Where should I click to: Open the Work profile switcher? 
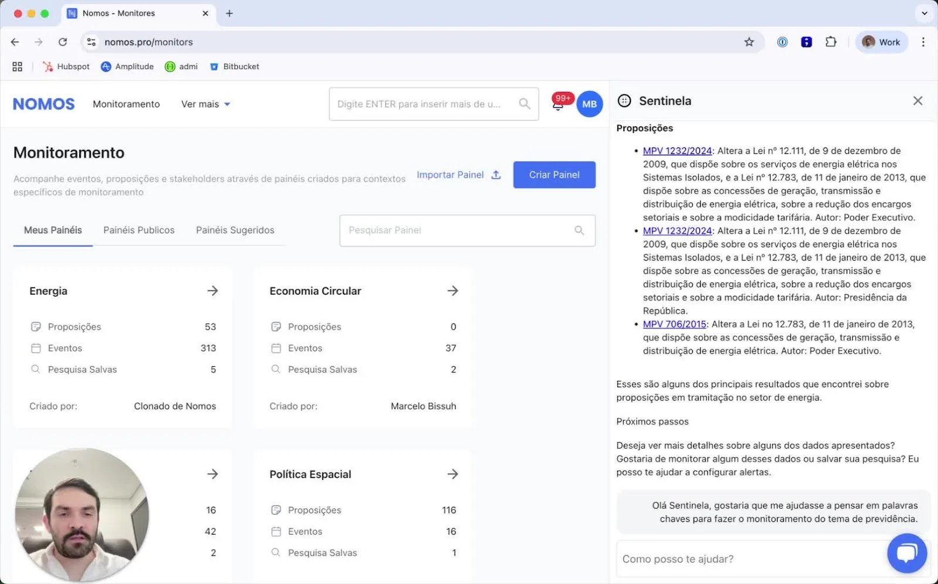pos(882,42)
